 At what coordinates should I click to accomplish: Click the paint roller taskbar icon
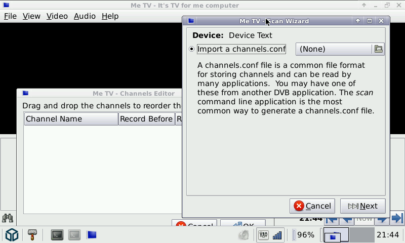click(x=32, y=234)
